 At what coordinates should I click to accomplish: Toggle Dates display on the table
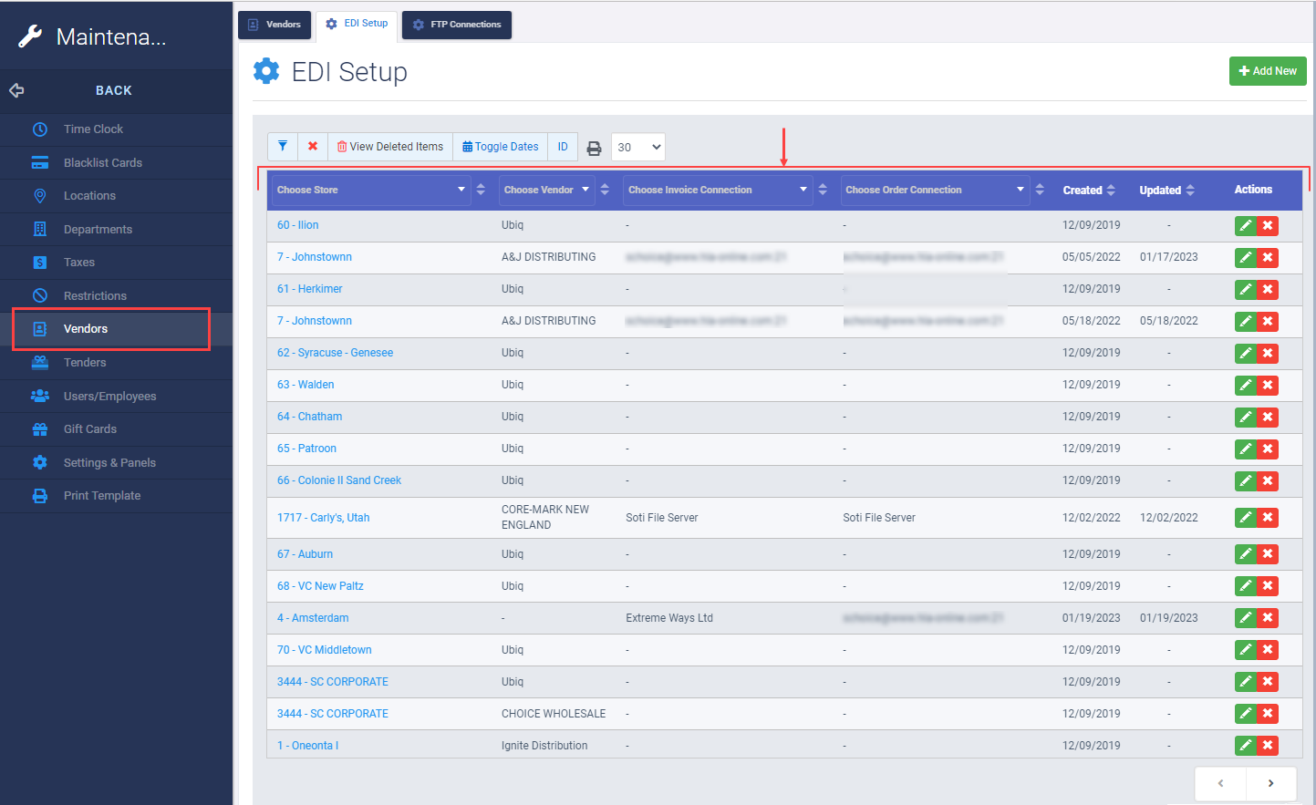tap(500, 146)
